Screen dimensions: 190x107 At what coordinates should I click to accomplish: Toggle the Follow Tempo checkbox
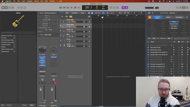49,28
